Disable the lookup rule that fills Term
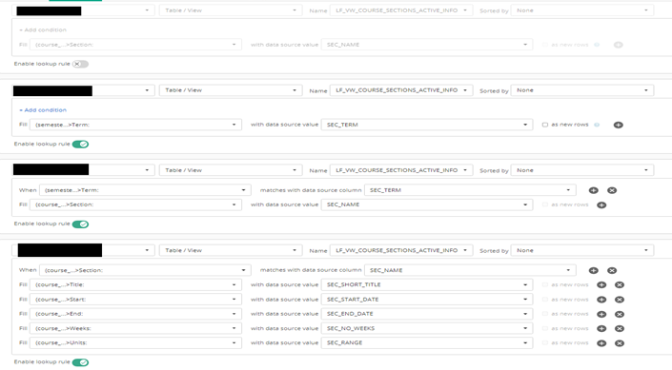Image resolution: width=672 pixels, height=370 pixels. pos(80,145)
